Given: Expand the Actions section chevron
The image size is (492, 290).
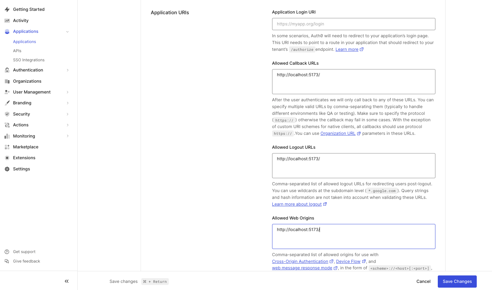Looking at the screenshot, I should click(67, 125).
